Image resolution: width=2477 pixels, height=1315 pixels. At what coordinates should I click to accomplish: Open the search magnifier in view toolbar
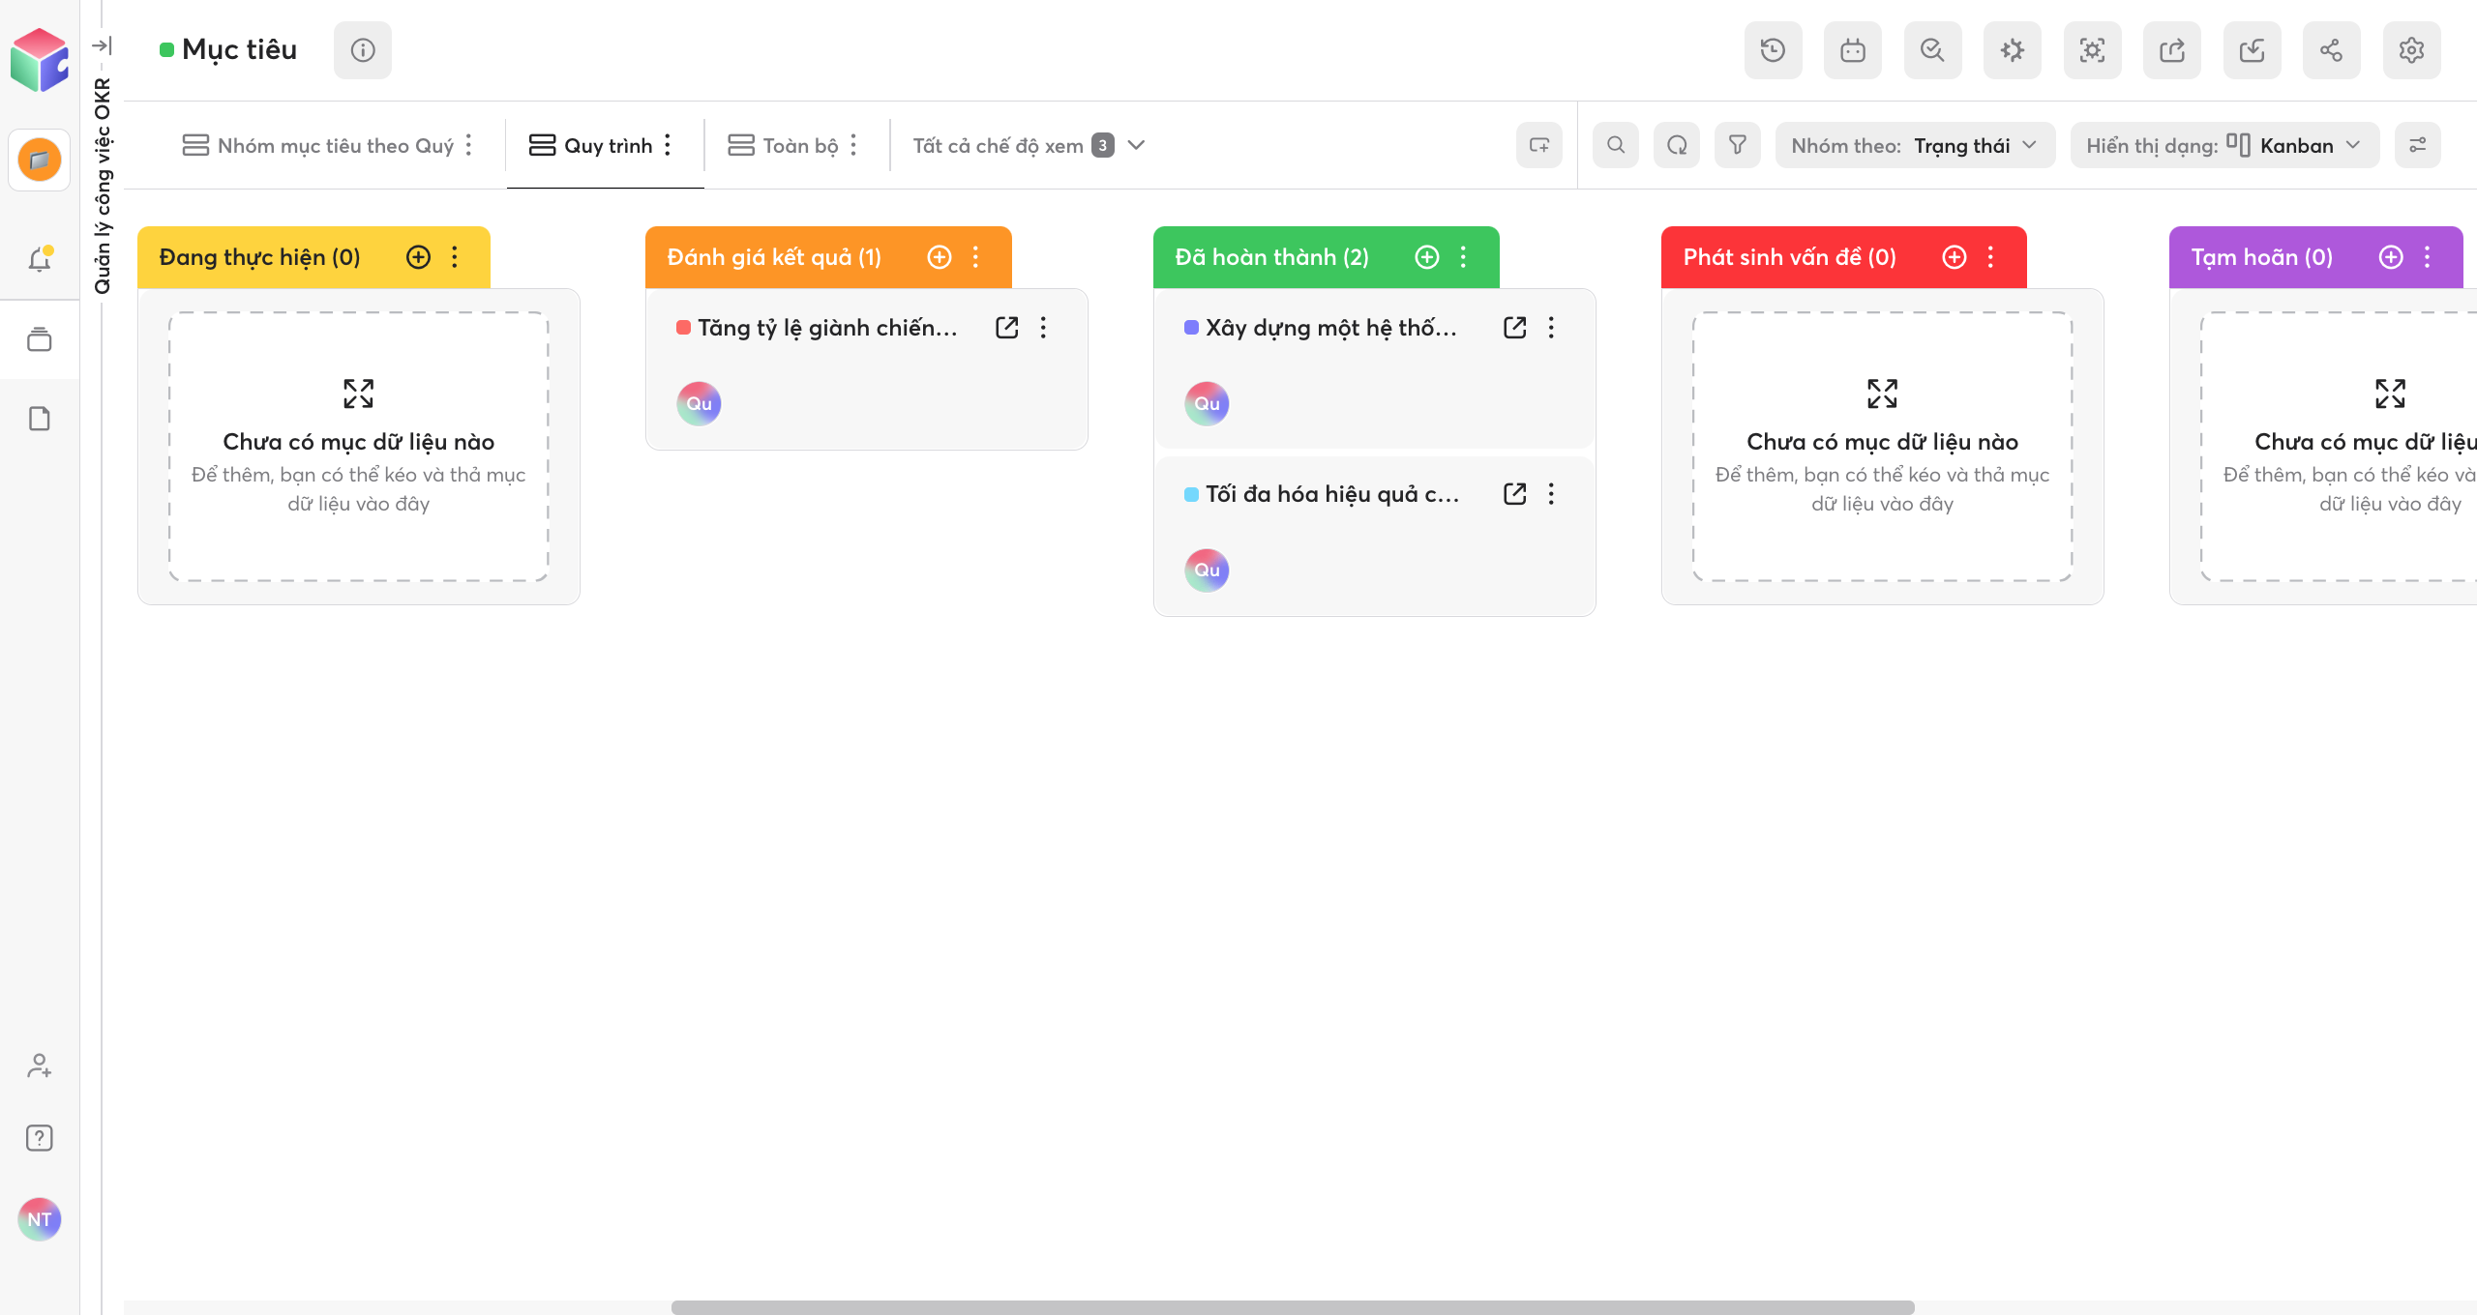[x=1616, y=145]
